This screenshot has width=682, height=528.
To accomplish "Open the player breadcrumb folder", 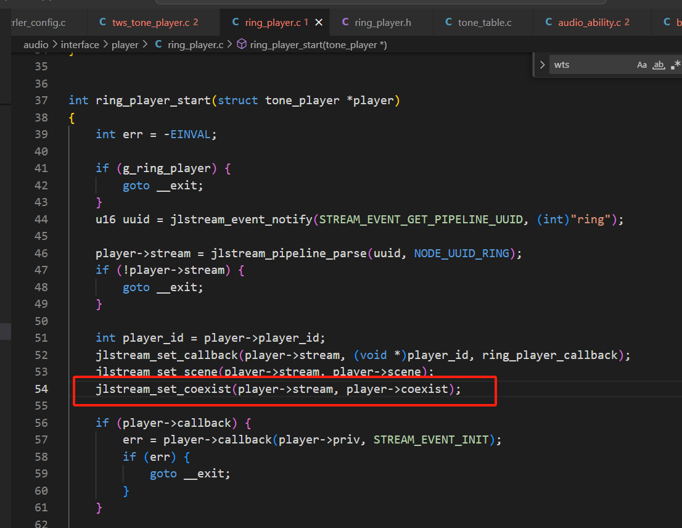I will coord(125,45).
